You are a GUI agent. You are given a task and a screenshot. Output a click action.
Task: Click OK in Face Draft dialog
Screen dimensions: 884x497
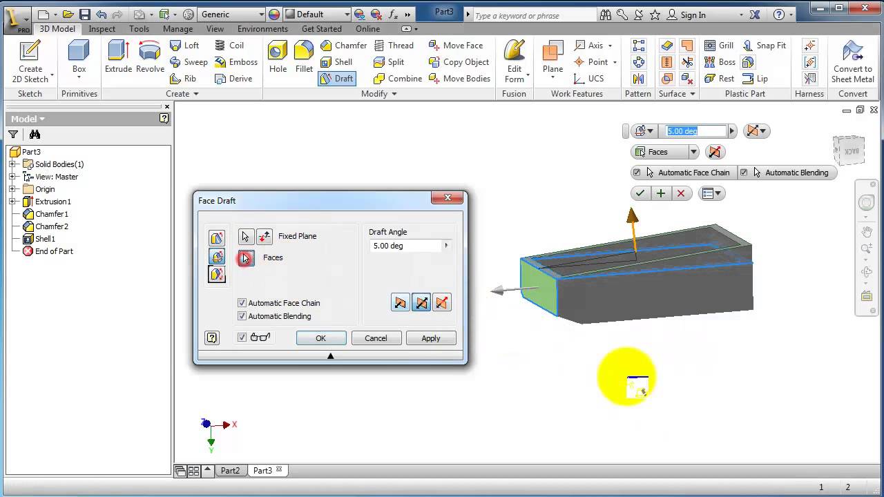[x=321, y=338]
